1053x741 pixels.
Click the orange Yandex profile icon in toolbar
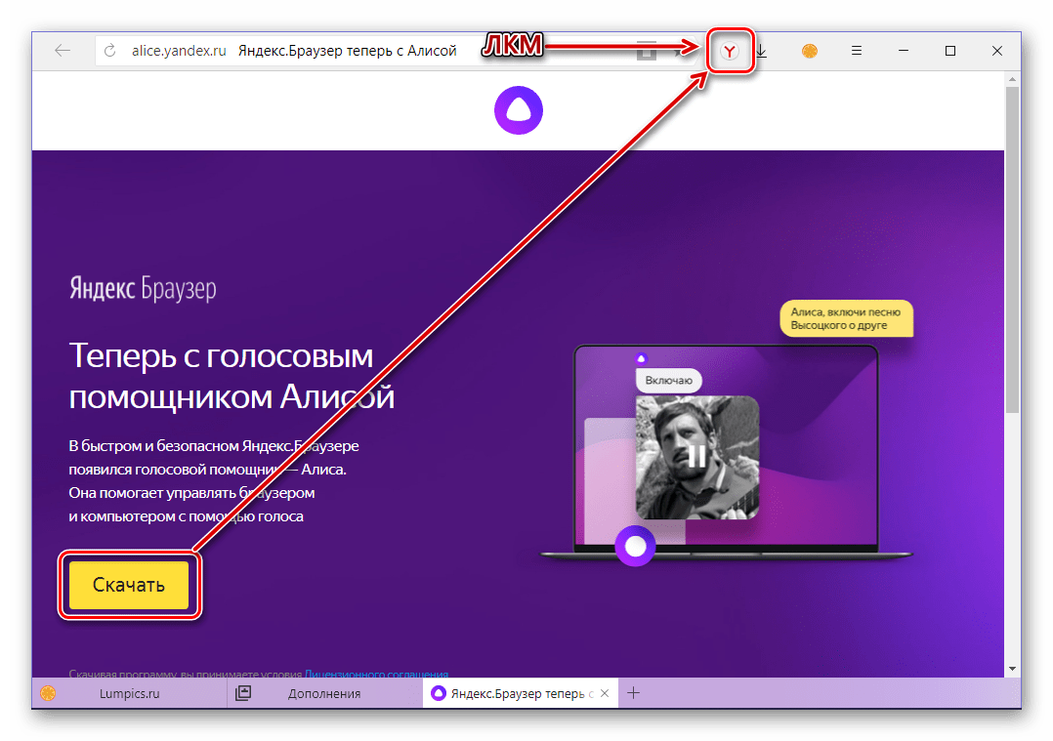tap(809, 51)
